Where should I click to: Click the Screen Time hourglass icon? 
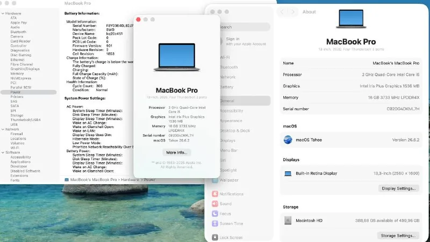pyautogui.click(x=214, y=223)
